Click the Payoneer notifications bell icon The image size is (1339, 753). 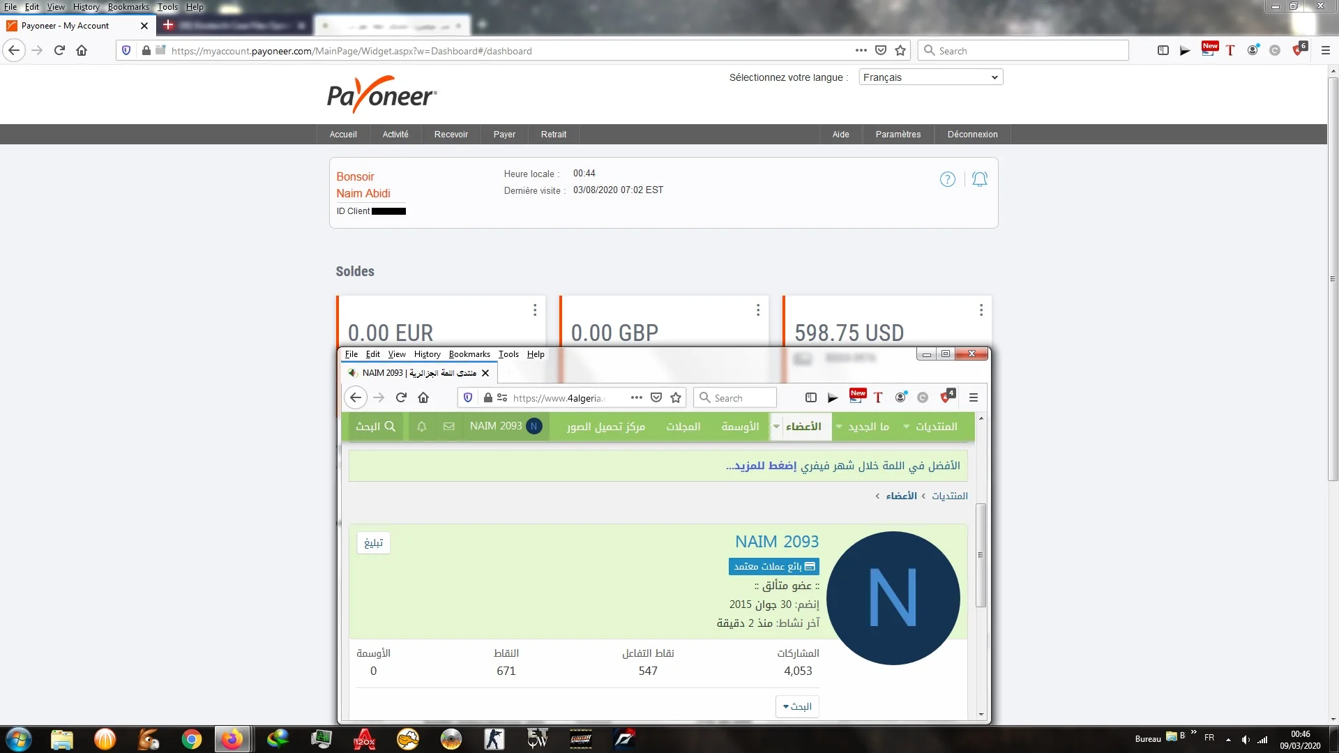(980, 179)
